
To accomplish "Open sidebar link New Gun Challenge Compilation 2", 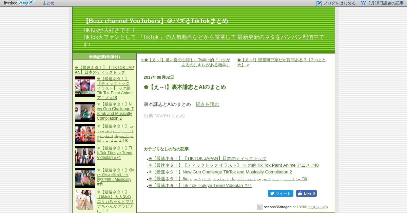I will pyautogui.click(x=115, y=111).
